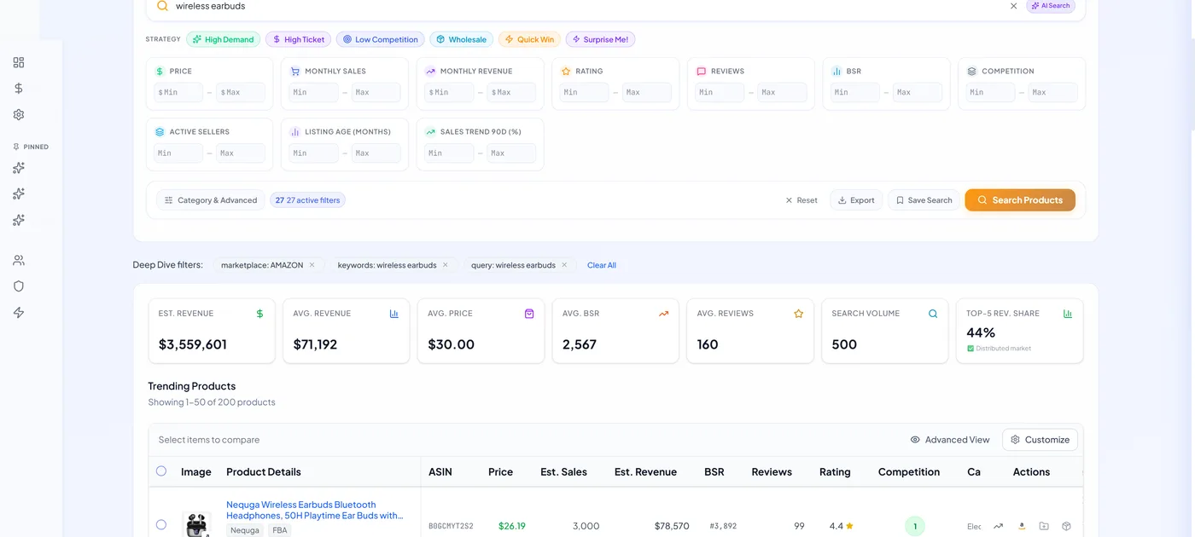Apply the Surprise Me! strategy
Image resolution: width=1195 pixels, height=537 pixels.
pyautogui.click(x=600, y=39)
